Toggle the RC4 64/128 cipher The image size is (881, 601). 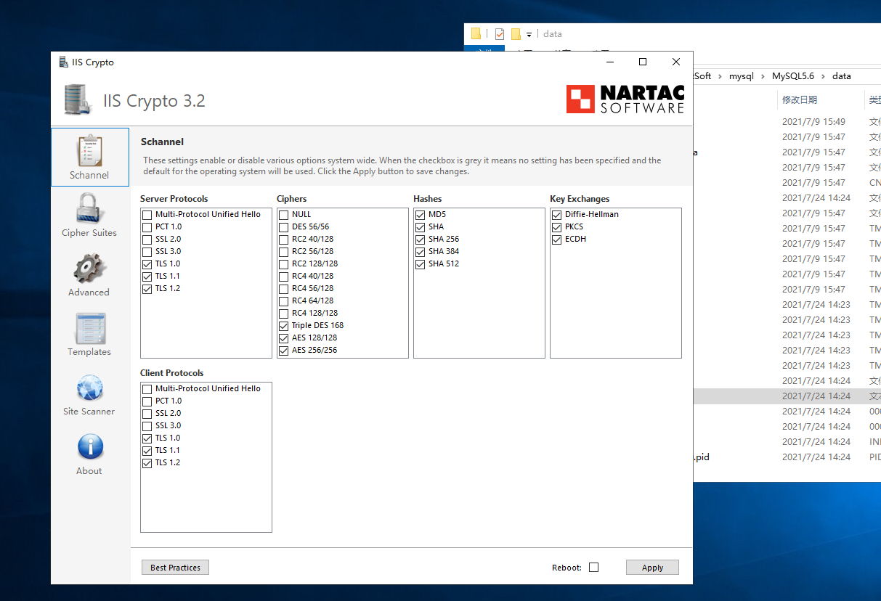pos(284,301)
